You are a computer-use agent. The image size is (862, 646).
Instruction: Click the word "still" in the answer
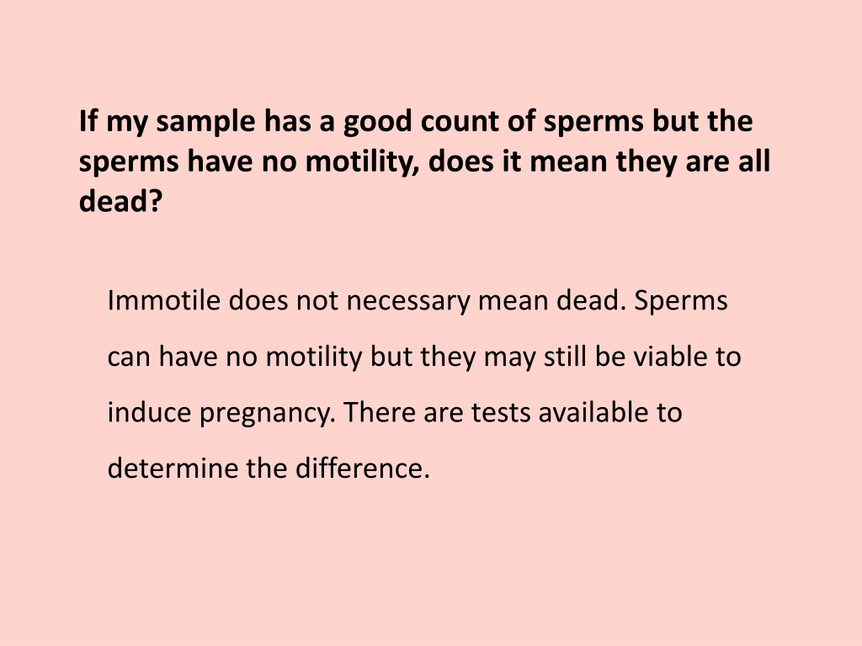point(565,356)
